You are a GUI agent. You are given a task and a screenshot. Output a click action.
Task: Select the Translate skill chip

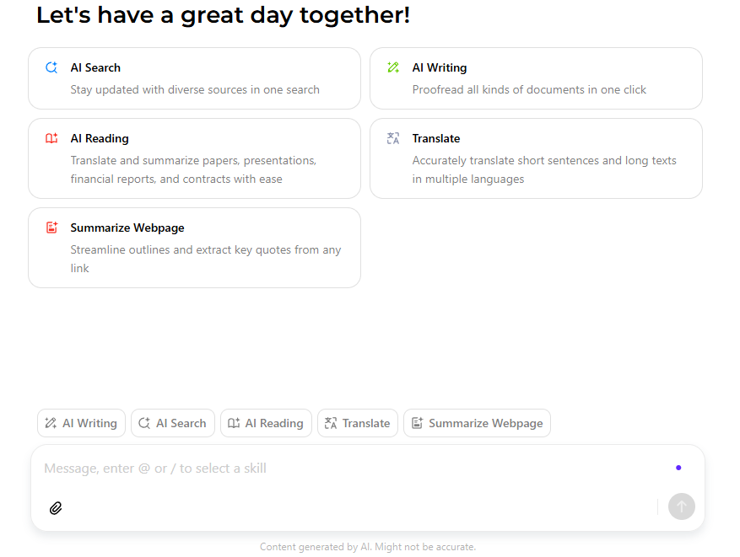coord(358,423)
